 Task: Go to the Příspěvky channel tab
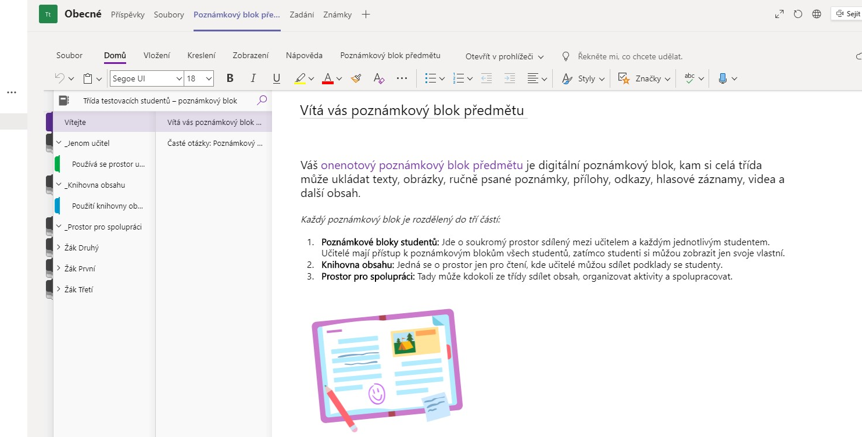(128, 15)
